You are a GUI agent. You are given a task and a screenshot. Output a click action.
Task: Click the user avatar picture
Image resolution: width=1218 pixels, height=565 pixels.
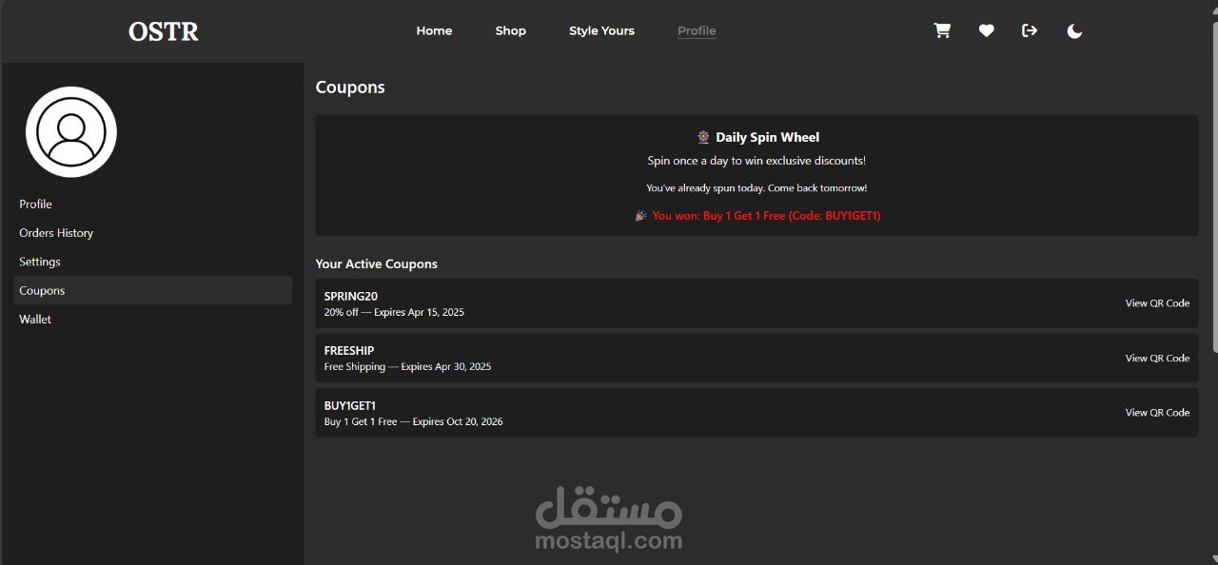coord(71,132)
